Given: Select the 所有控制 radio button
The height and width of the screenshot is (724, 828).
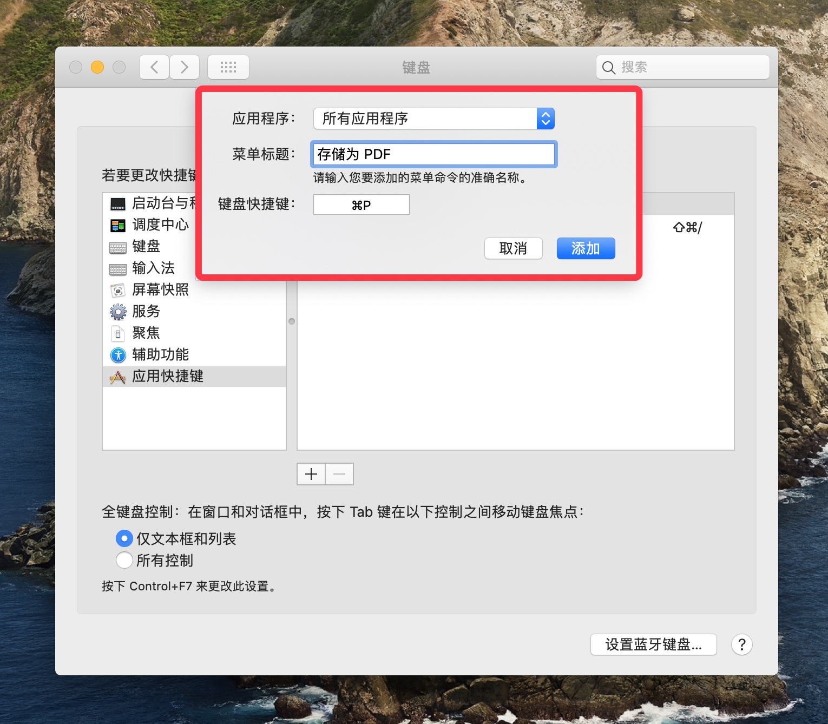Looking at the screenshot, I should point(124,560).
